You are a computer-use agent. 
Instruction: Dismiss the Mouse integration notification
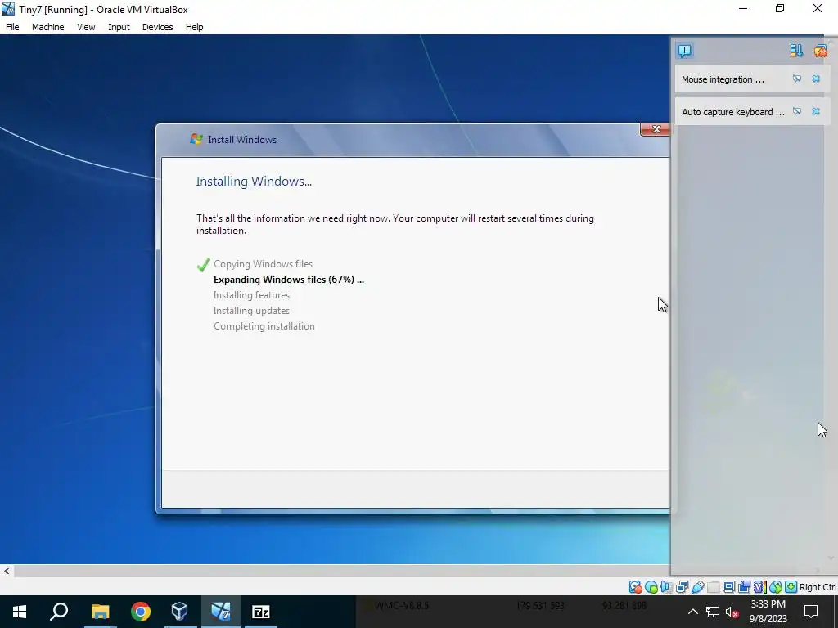(816, 79)
